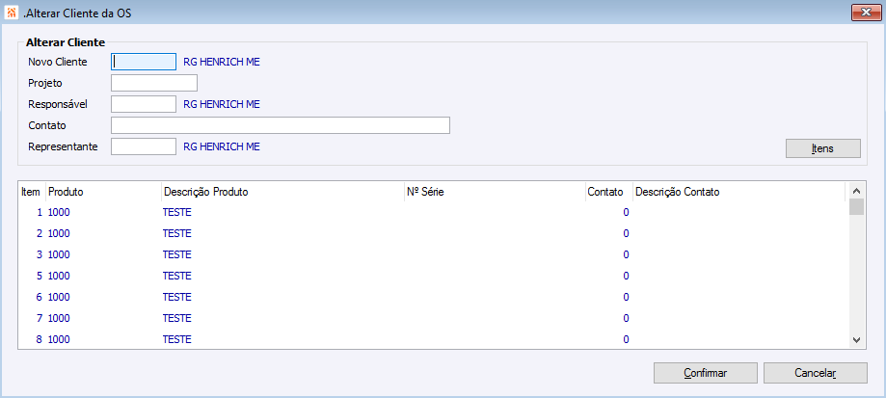Image resolution: width=886 pixels, height=398 pixels.
Task: Confirm the client change
Action: point(706,372)
